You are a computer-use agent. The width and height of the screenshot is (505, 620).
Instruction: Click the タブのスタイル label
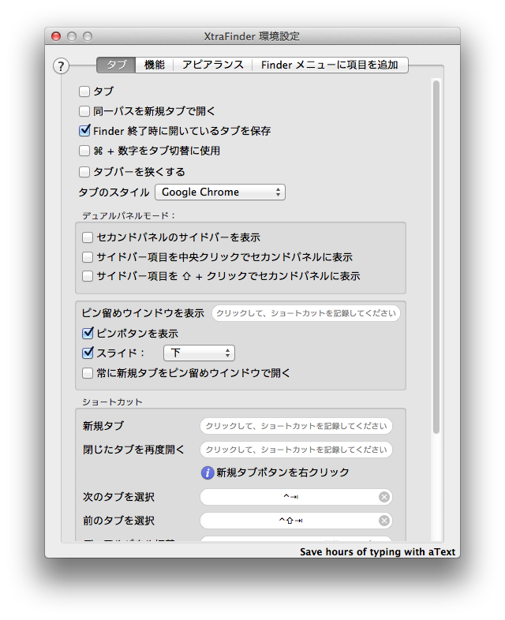(114, 192)
